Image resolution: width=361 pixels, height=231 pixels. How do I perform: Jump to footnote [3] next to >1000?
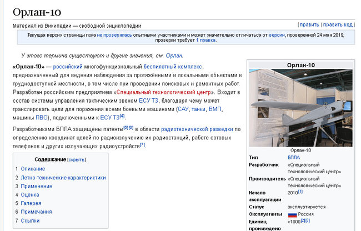[308, 220]
